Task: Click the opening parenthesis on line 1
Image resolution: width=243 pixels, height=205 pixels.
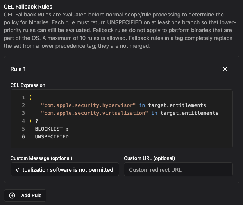Action: [30, 97]
